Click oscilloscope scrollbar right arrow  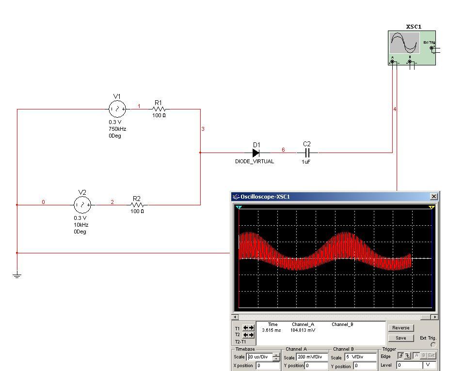click(x=435, y=317)
